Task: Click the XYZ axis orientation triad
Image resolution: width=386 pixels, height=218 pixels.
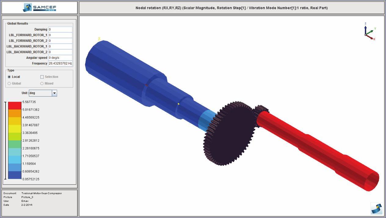Action: [369, 32]
